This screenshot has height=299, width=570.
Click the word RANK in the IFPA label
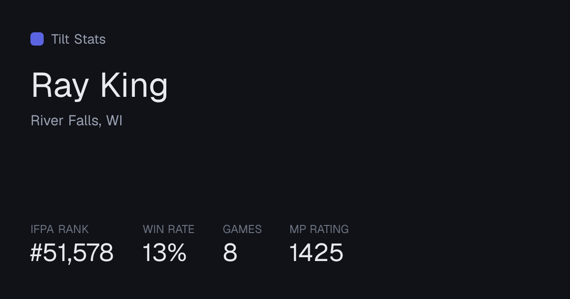click(74, 229)
